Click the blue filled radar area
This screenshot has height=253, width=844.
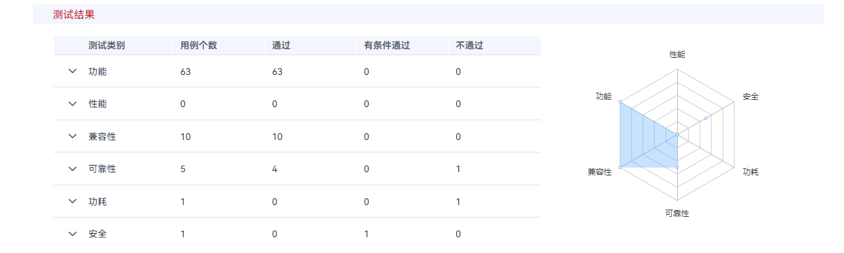643,141
